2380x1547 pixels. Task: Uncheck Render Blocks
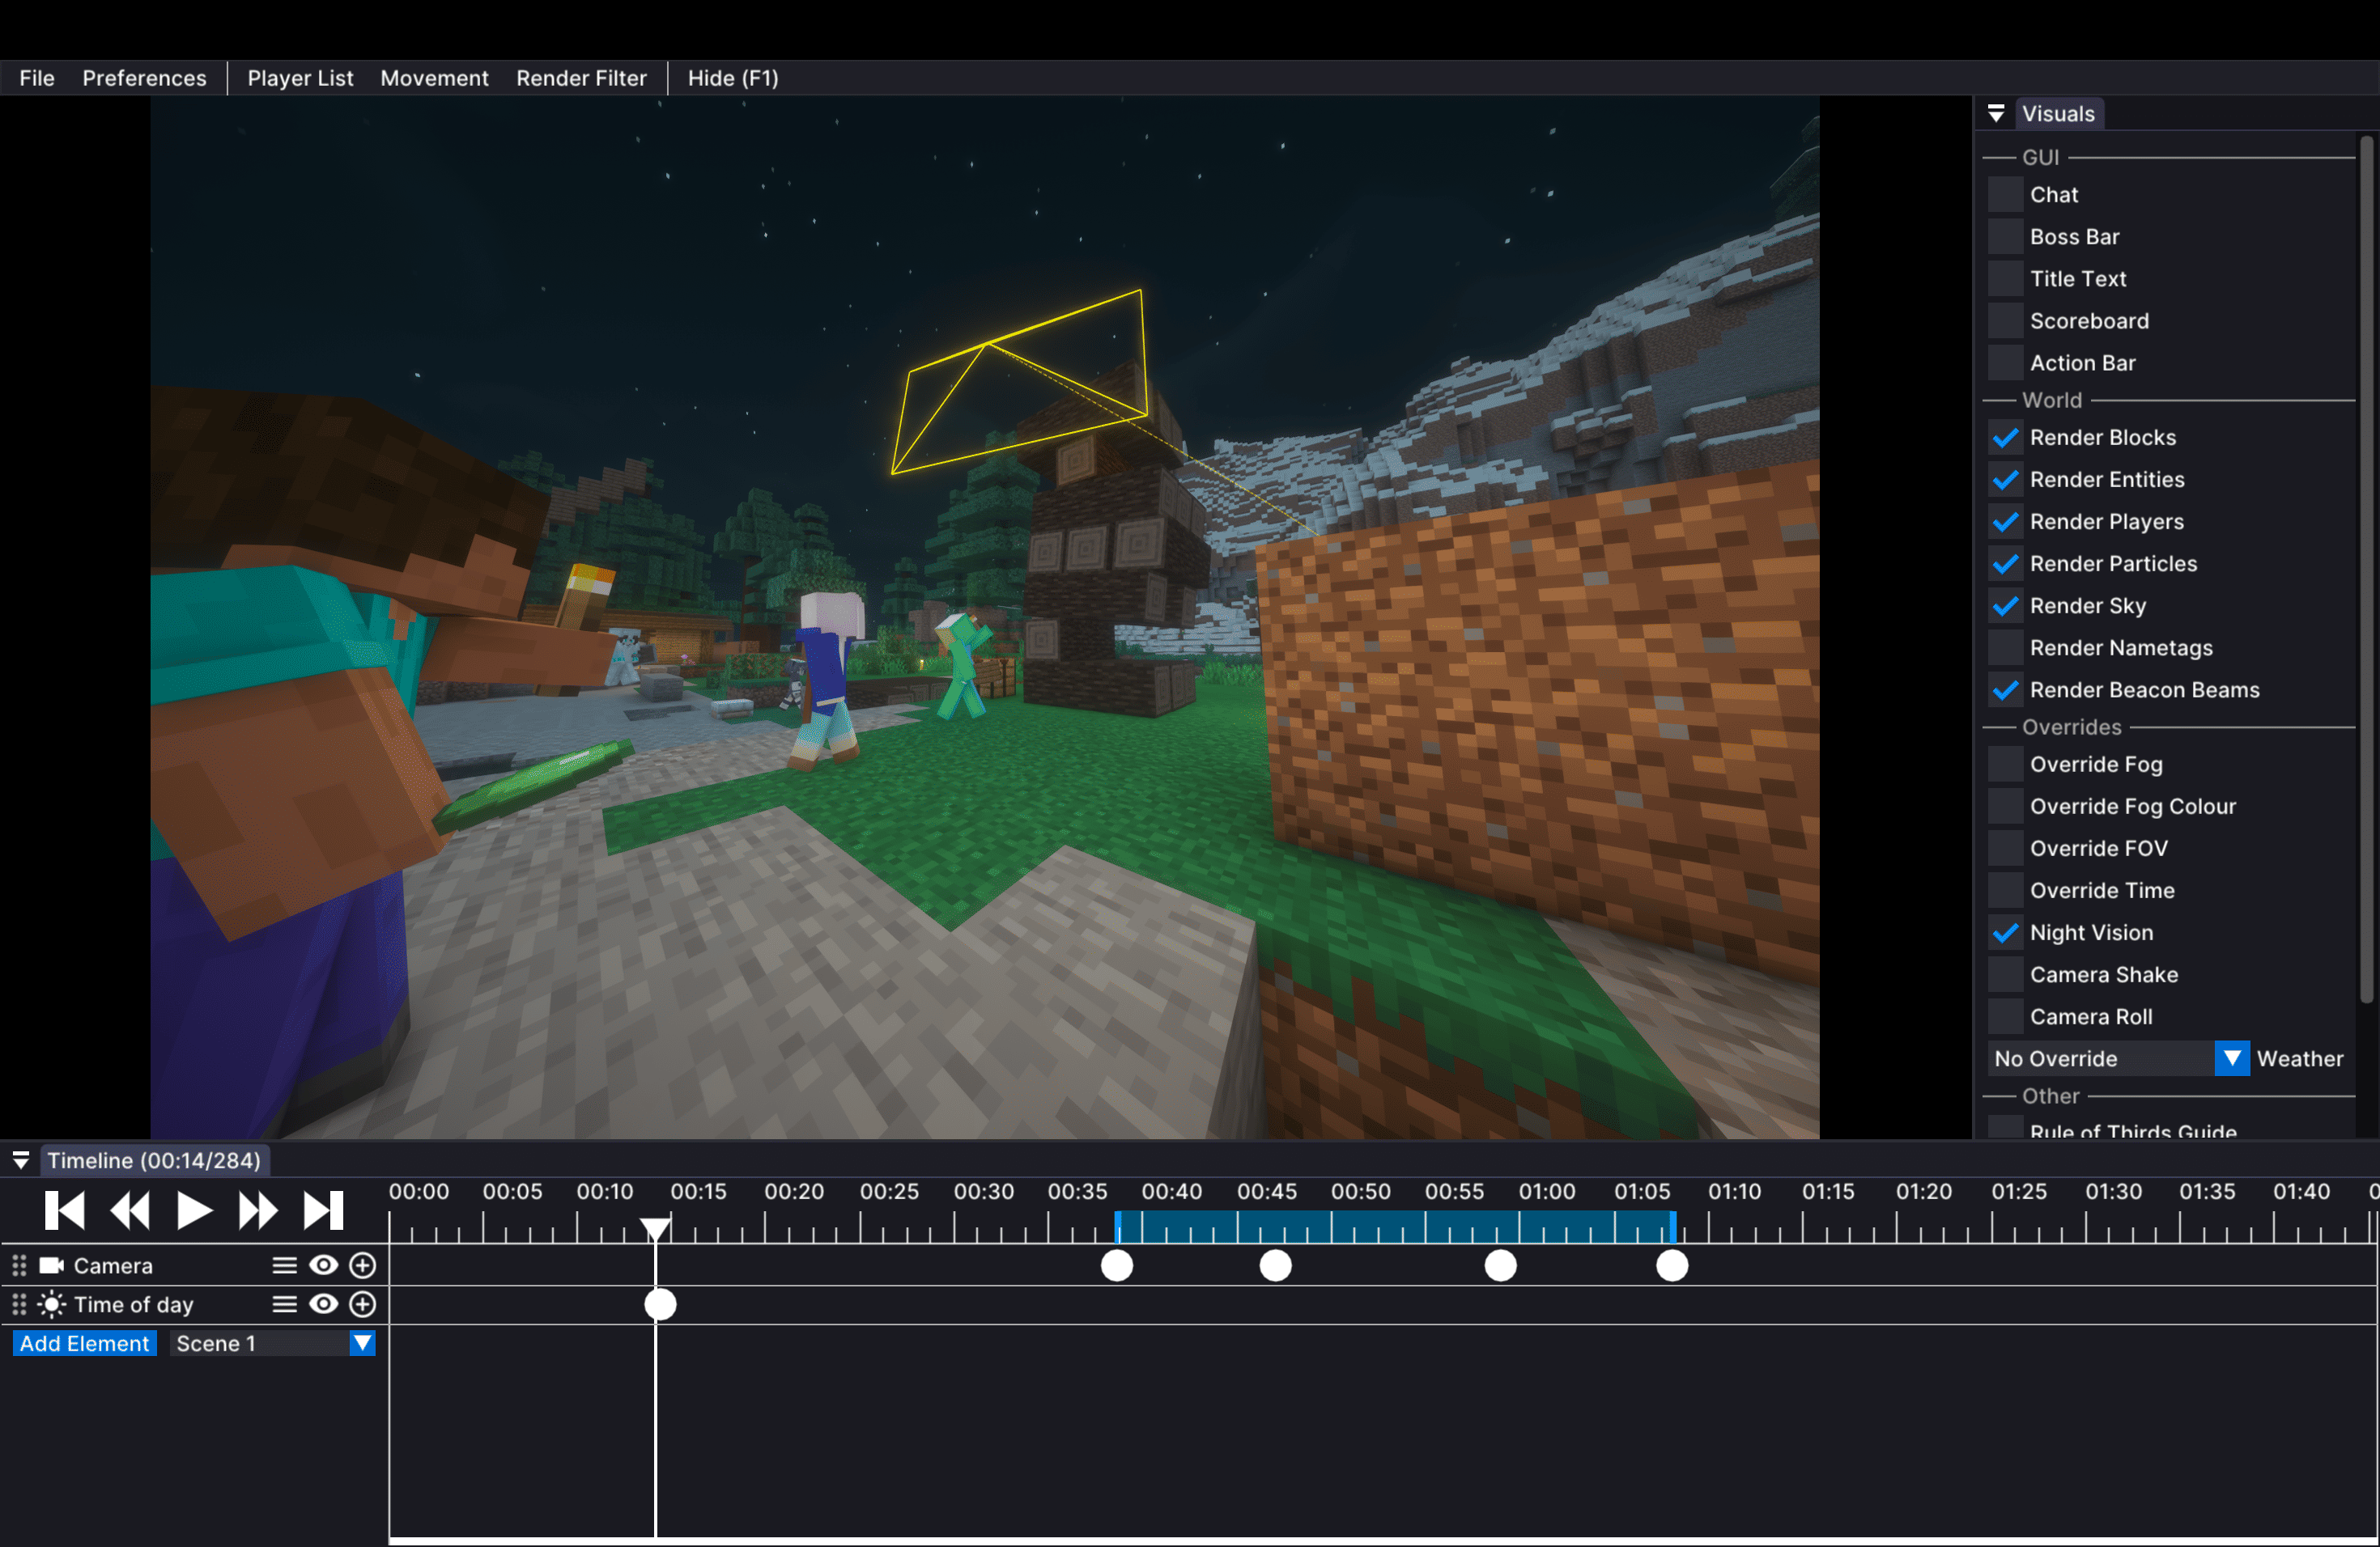point(2005,438)
